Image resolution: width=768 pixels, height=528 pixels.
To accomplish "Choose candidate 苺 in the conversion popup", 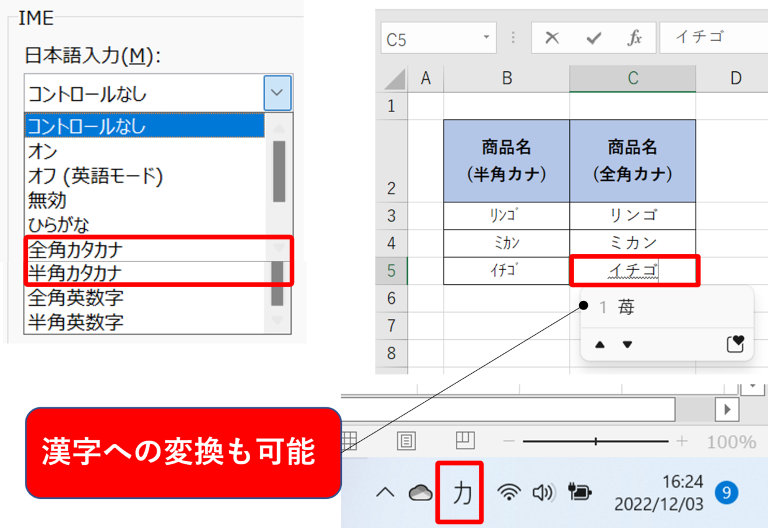I will [x=626, y=308].
